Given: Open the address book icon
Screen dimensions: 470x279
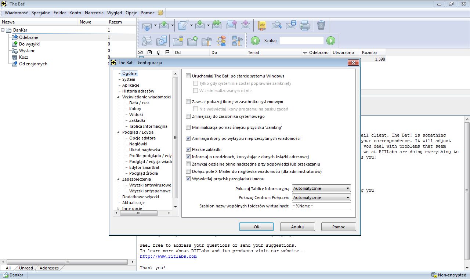Looking at the screenshot, I should point(262,25).
